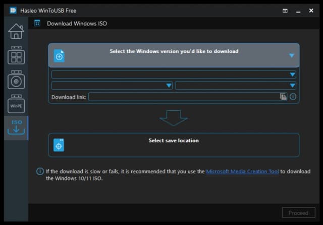323x225 pixels.
Task: Expand the Windows version selection panel arrow
Action: tap(292, 55)
